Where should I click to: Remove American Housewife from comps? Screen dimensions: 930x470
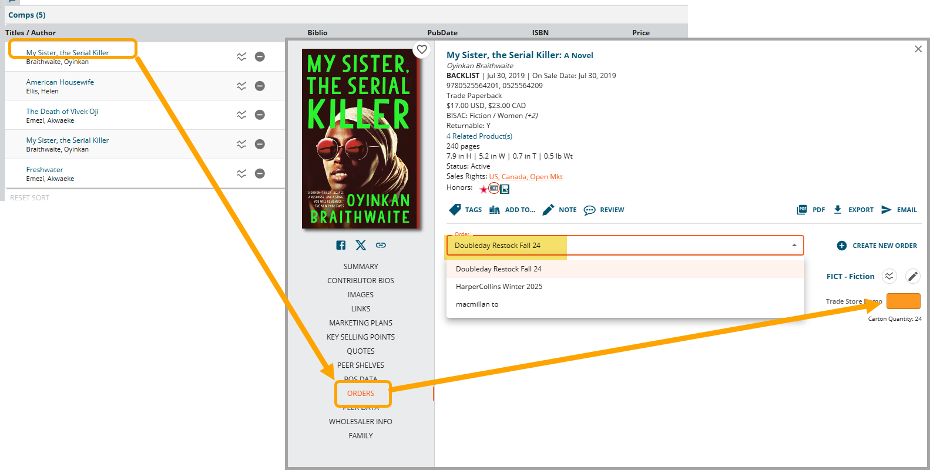(x=260, y=86)
